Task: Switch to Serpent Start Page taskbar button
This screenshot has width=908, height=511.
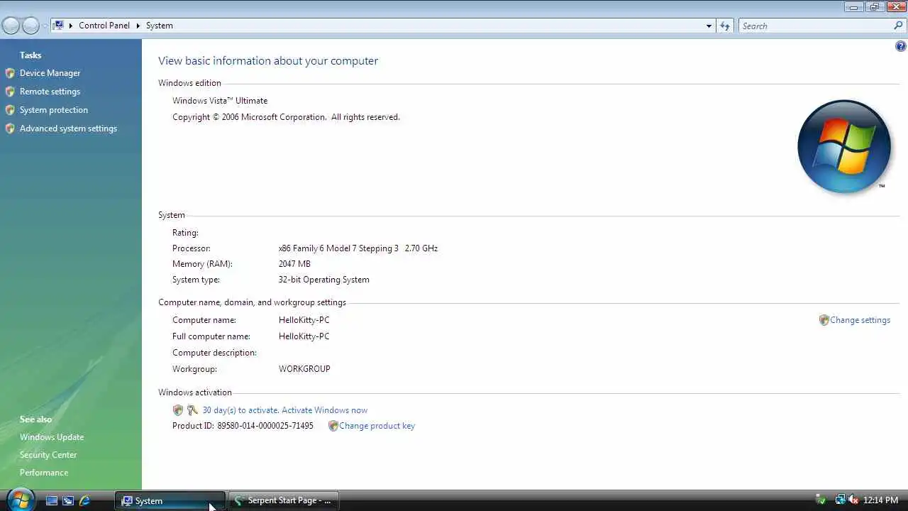Action: (x=284, y=501)
